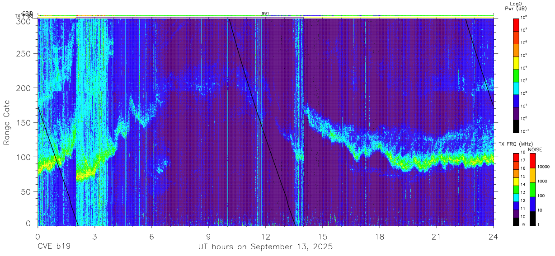Screen dimensions: 555x256
Task: Click the 1000 label in the NOISE legend
Action: [542, 181]
